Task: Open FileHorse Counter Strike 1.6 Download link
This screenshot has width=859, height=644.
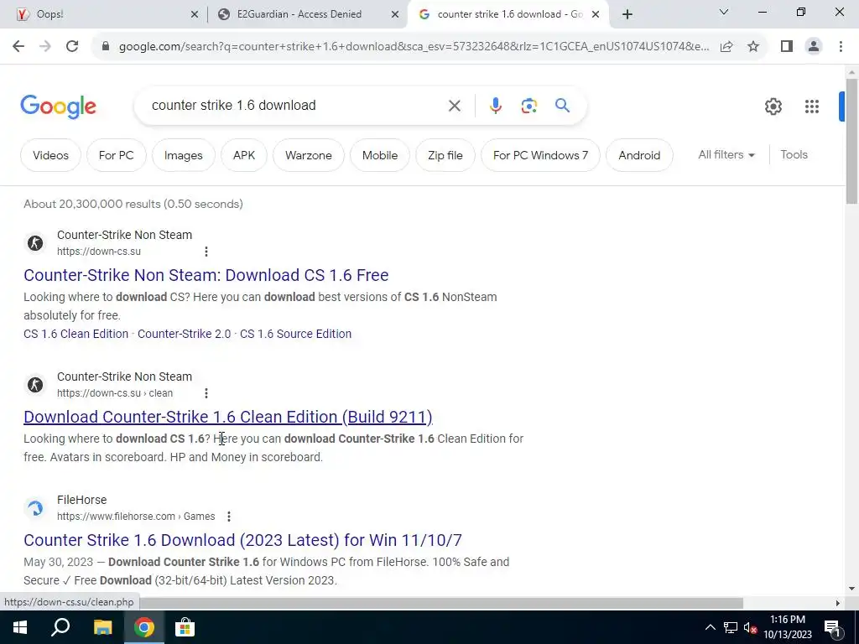Action: [242, 540]
